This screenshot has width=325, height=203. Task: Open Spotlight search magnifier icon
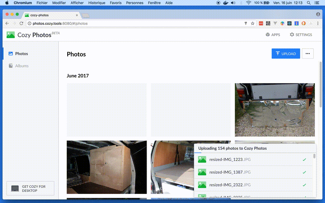[x=308, y=3]
